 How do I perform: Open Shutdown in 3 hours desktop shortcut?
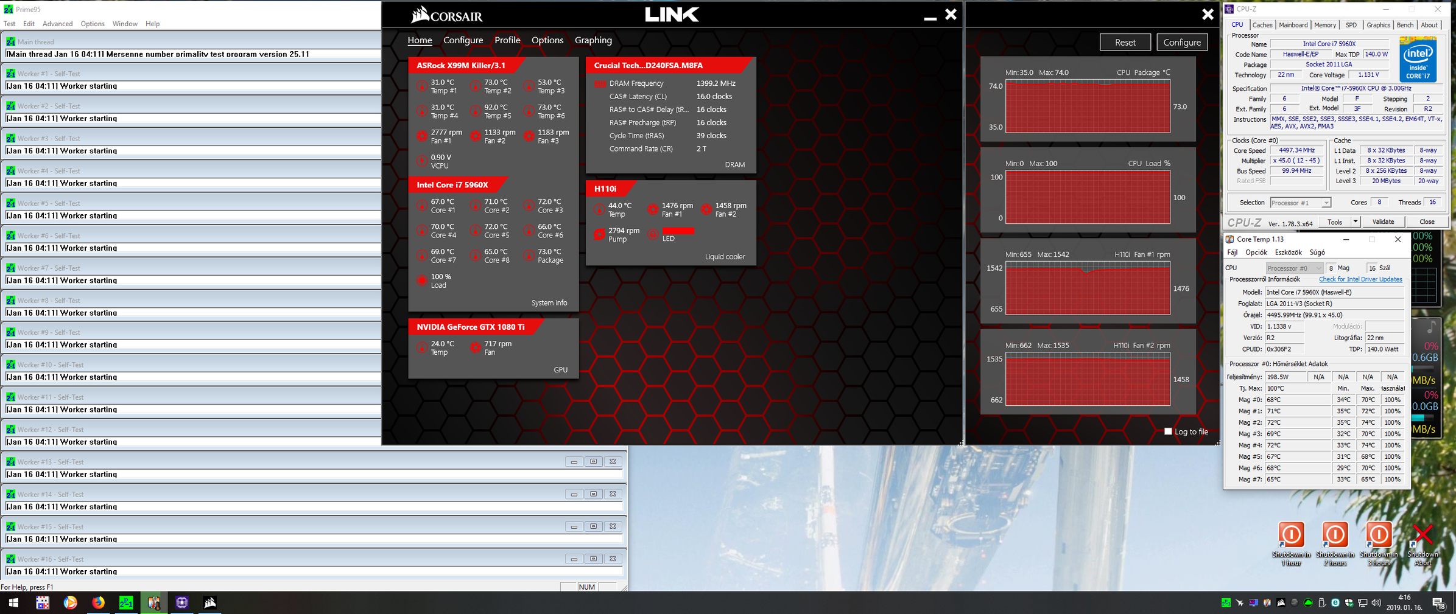1378,543
